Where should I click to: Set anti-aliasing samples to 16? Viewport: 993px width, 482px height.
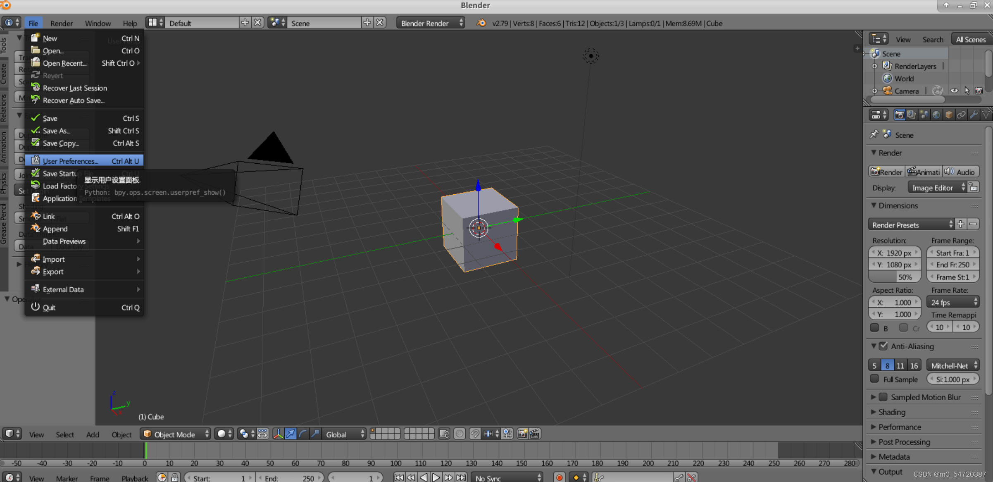pyautogui.click(x=914, y=365)
